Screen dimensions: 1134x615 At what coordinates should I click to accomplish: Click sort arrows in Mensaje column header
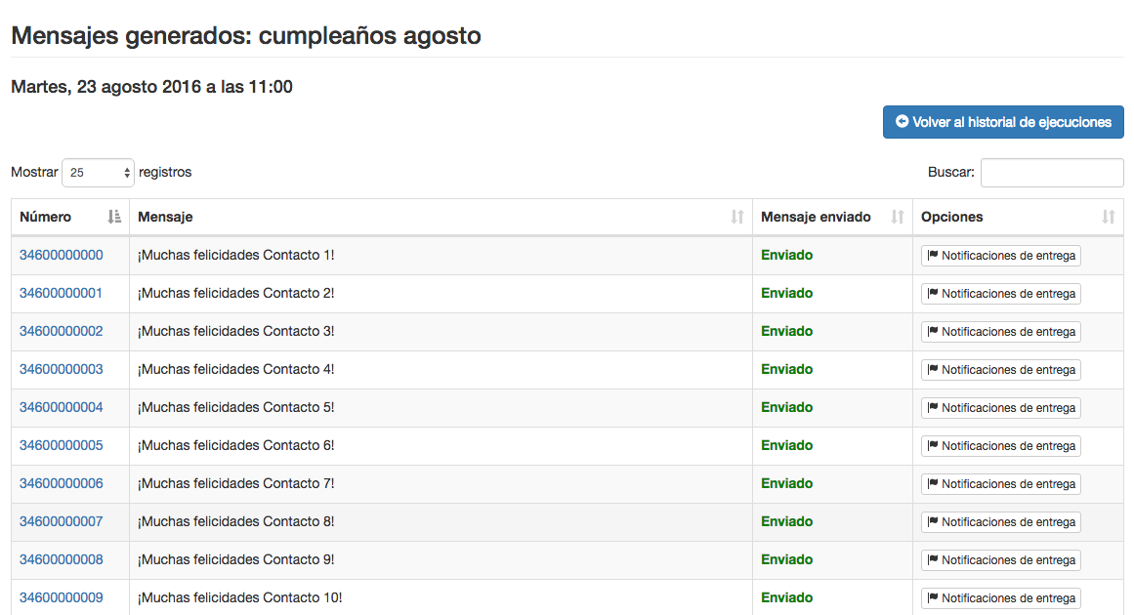(x=737, y=217)
